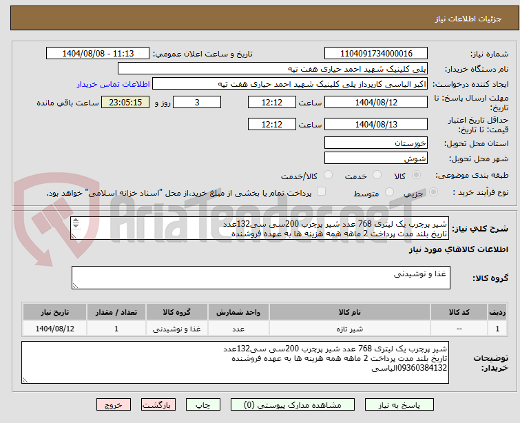Click scroll down arrow in شرح کلی نیاز
The height and width of the screenshot is (423, 520).
[x=76, y=225]
